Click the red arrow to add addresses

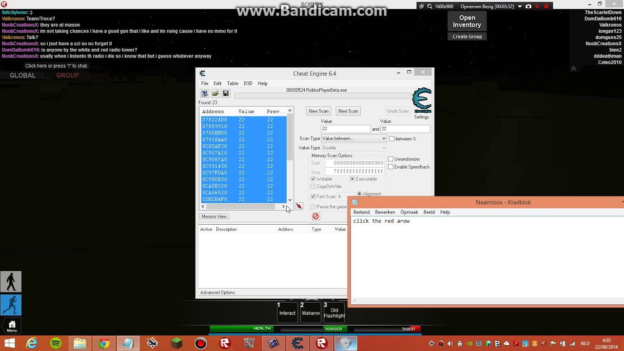point(299,206)
